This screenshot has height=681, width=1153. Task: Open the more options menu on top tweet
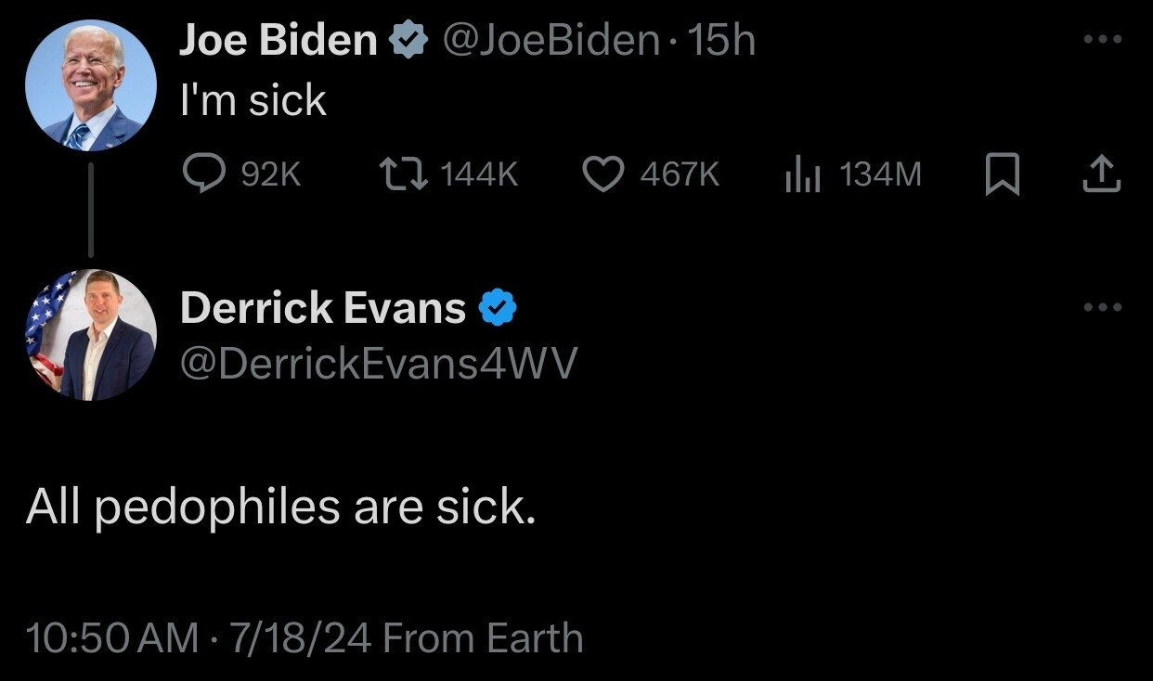[1103, 40]
